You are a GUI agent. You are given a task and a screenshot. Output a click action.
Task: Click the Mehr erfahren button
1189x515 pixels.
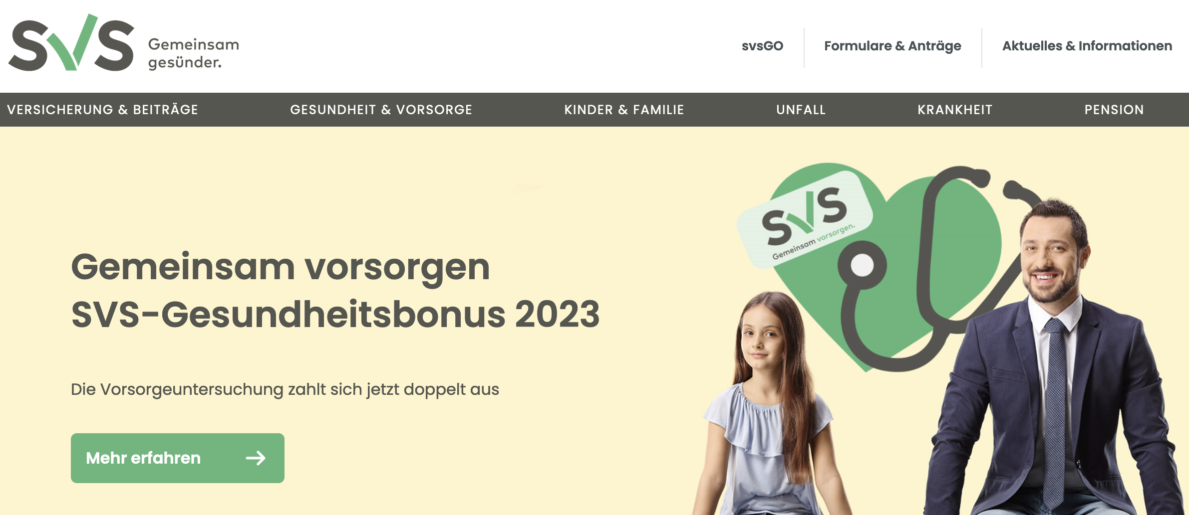(x=178, y=458)
